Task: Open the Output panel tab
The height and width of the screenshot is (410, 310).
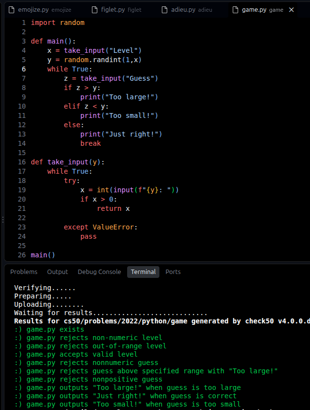Action: tap(58, 272)
